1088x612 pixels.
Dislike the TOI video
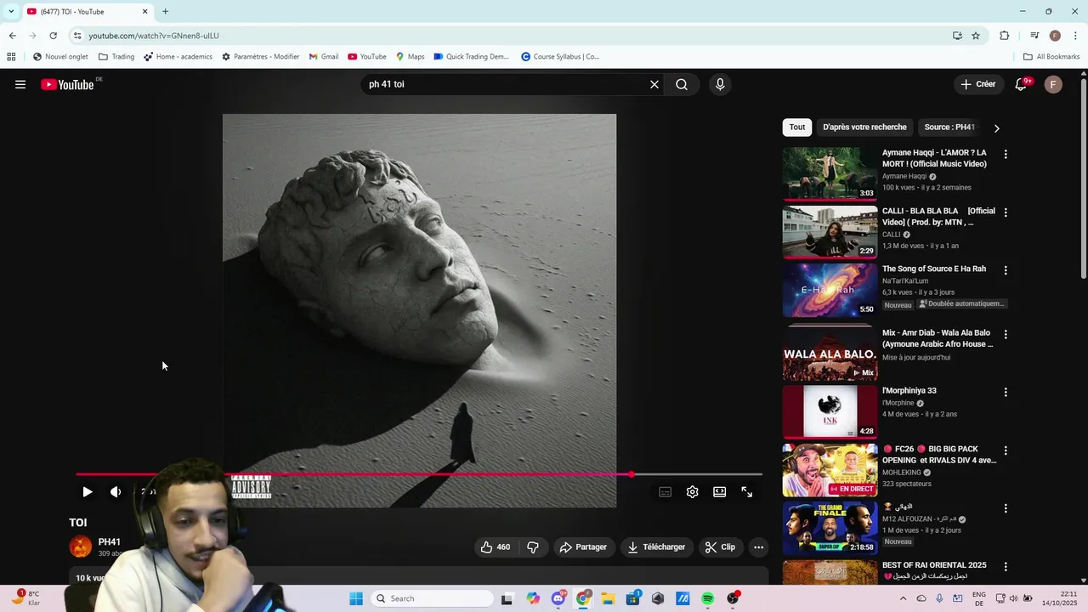533,547
